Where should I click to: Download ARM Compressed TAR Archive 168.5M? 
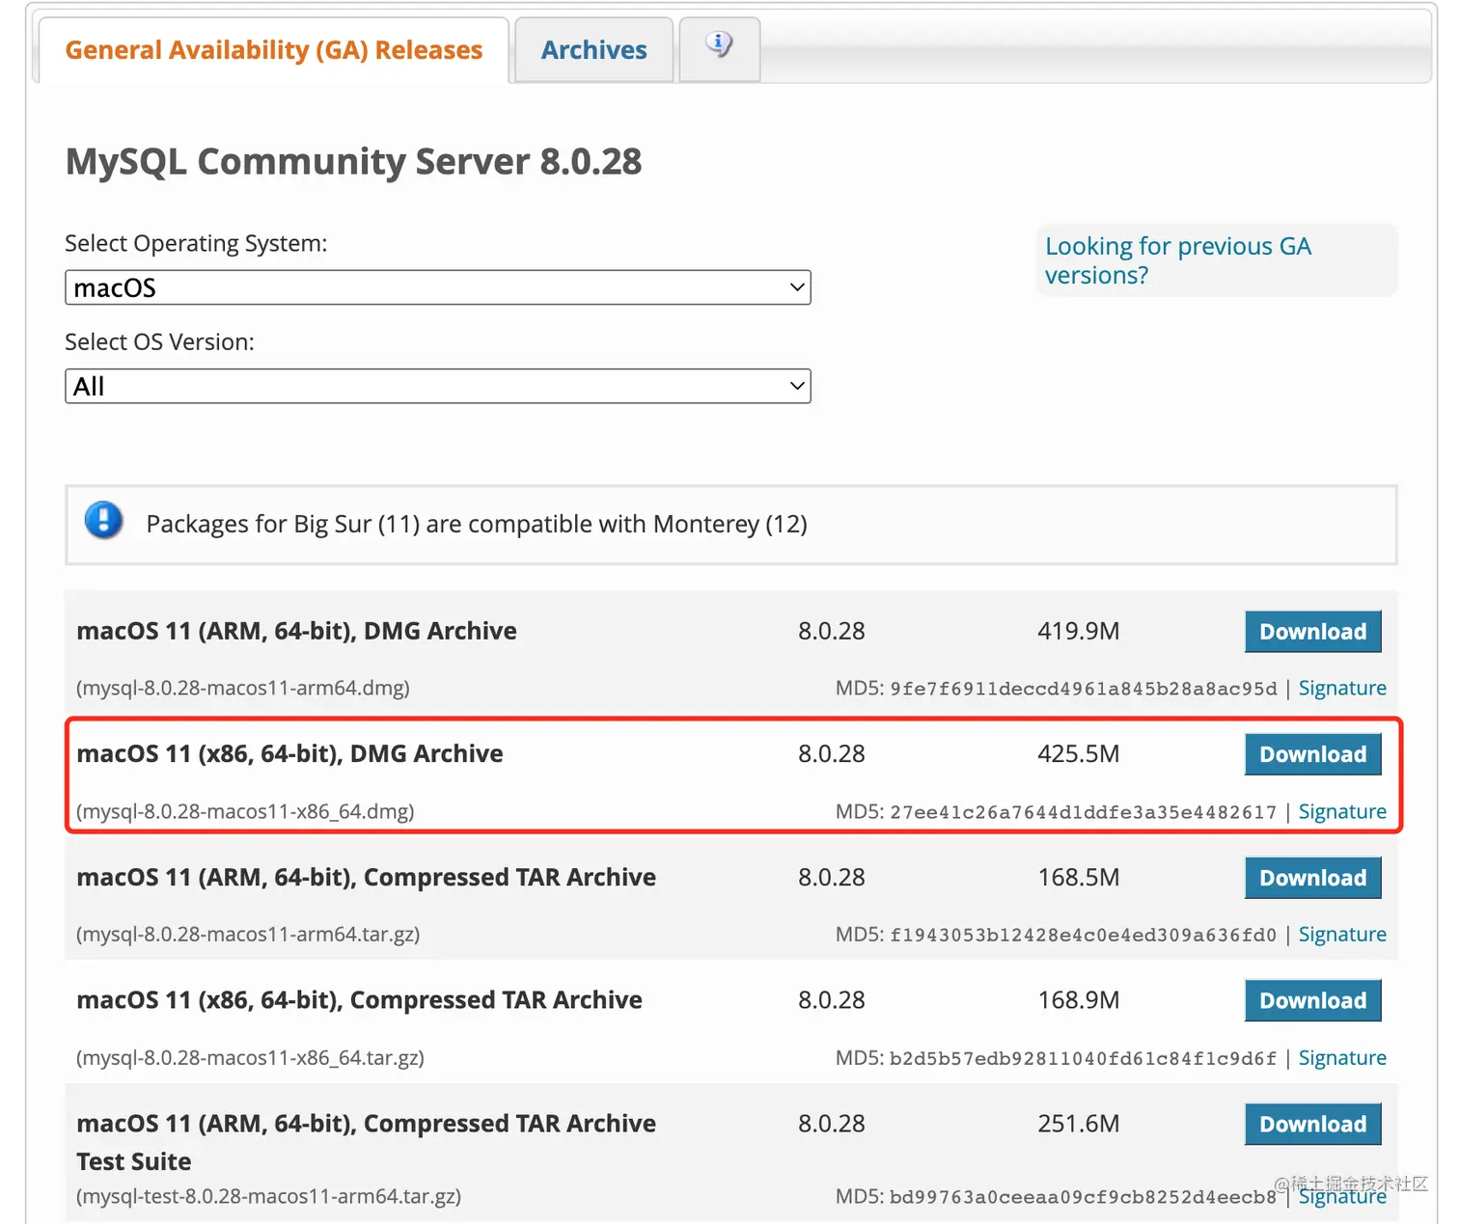[x=1313, y=878]
